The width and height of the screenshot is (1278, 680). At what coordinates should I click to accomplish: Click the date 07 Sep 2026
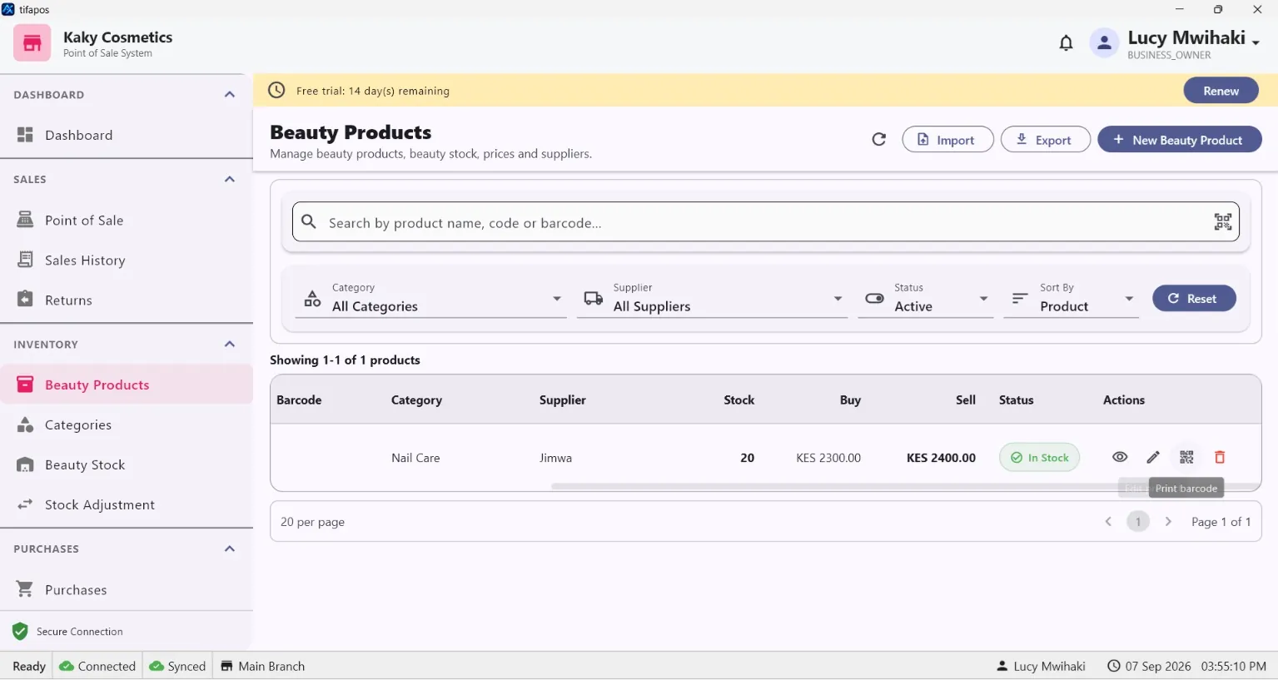(1157, 666)
